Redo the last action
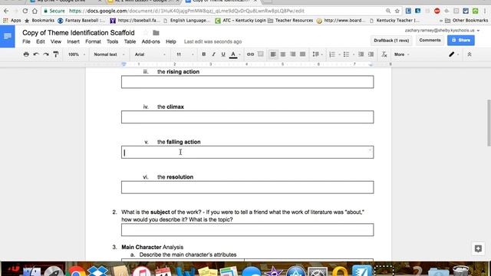 46,54
